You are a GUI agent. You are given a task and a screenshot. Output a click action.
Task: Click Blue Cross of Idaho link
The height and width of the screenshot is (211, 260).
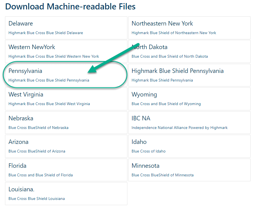click(148, 151)
